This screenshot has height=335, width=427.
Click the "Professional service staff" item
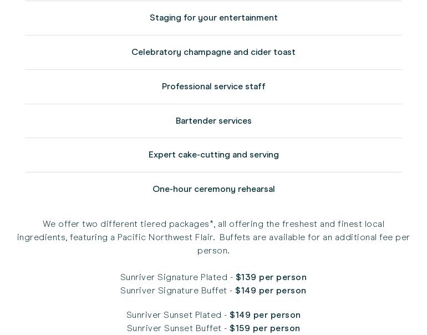(213, 87)
